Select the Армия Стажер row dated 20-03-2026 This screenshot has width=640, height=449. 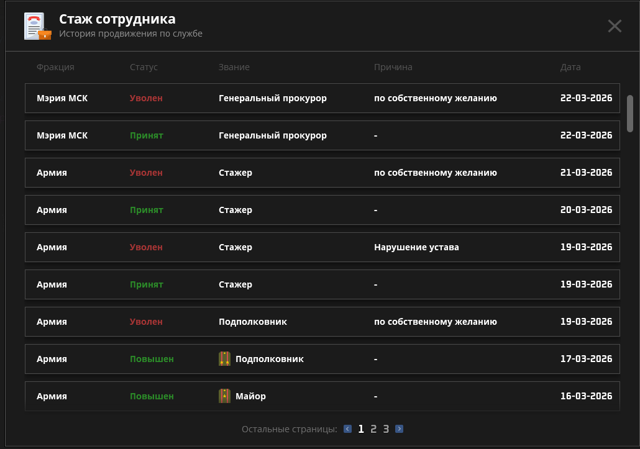(x=322, y=210)
